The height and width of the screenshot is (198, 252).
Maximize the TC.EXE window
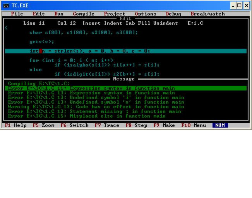coord(240,5)
